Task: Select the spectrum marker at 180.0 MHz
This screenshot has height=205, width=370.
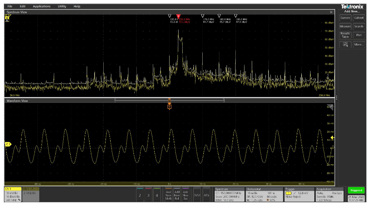Action: click(219, 16)
